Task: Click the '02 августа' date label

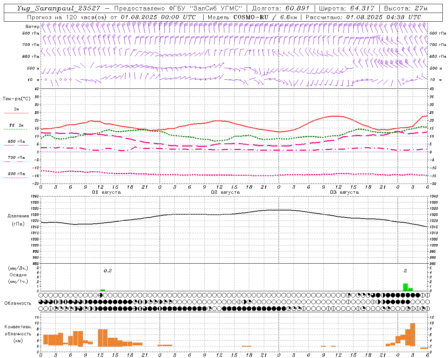Action: [225, 192]
